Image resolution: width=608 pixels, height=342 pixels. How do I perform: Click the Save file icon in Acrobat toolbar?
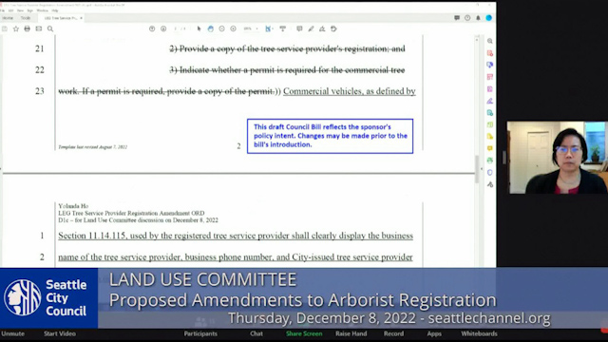5,28
